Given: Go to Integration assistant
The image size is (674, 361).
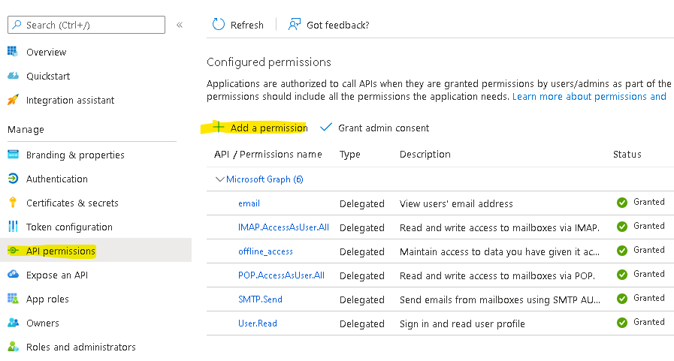Looking at the screenshot, I should click(70, 100).
